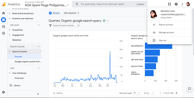Collapse the Life cycle section
This screenshot has width=194, height=98.
point(39,25)
